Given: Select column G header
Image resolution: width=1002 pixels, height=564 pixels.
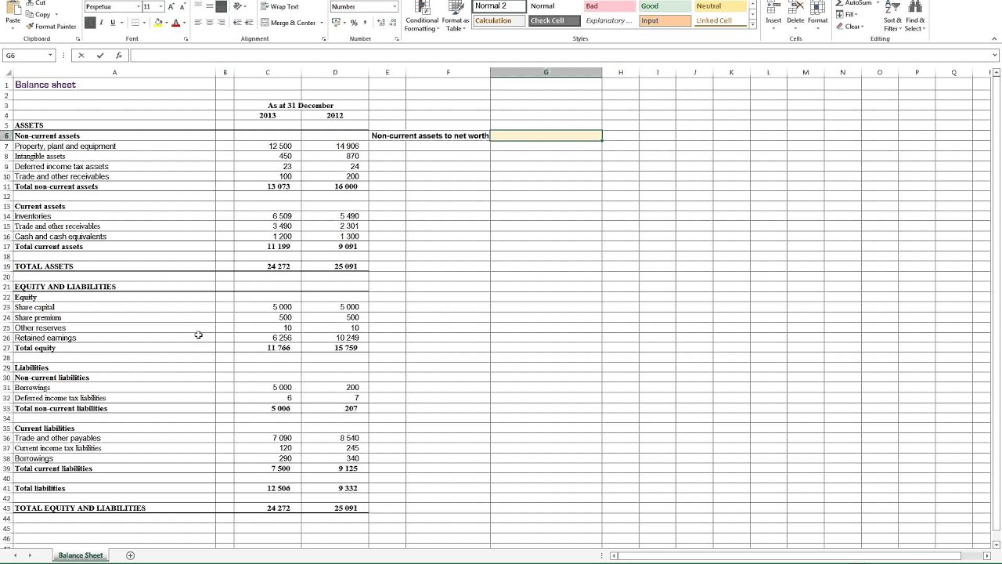Looking at the screenshot, I should [x=546, y=72].
